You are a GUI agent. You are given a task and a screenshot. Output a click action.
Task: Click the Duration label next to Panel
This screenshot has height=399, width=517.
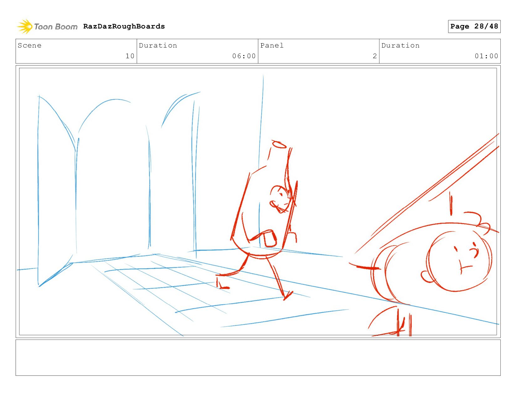click(400, 46)
